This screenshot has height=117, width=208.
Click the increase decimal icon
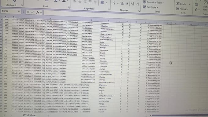(x=132, y=4)
